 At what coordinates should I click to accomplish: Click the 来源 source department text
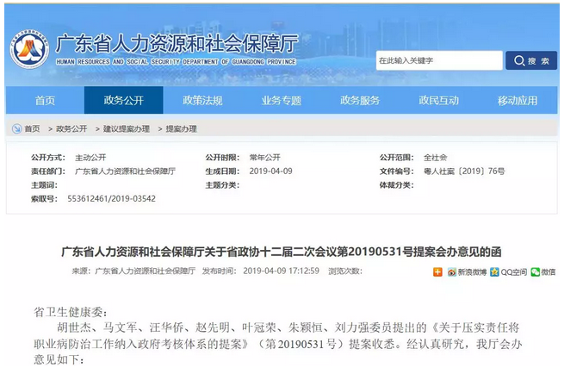(145, 271)
